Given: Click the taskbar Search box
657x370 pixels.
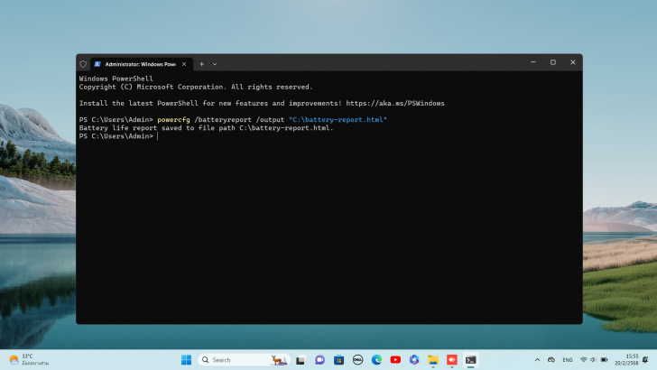Looking at the screenshot, I should point(244,359).
